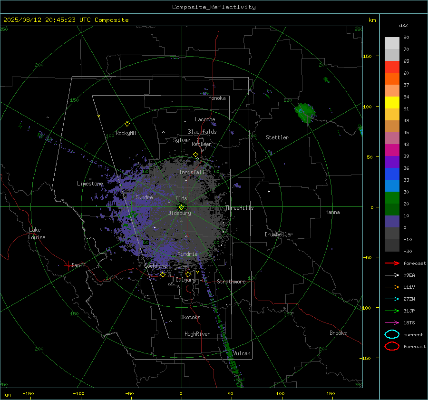Click the Okotoks town label

[190, 317]
